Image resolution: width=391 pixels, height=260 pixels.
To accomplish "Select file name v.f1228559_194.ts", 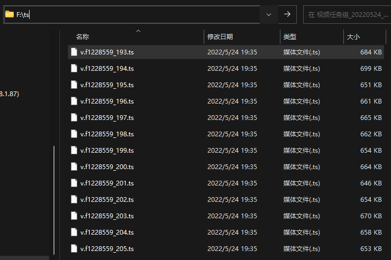I will tap(107, 69).
